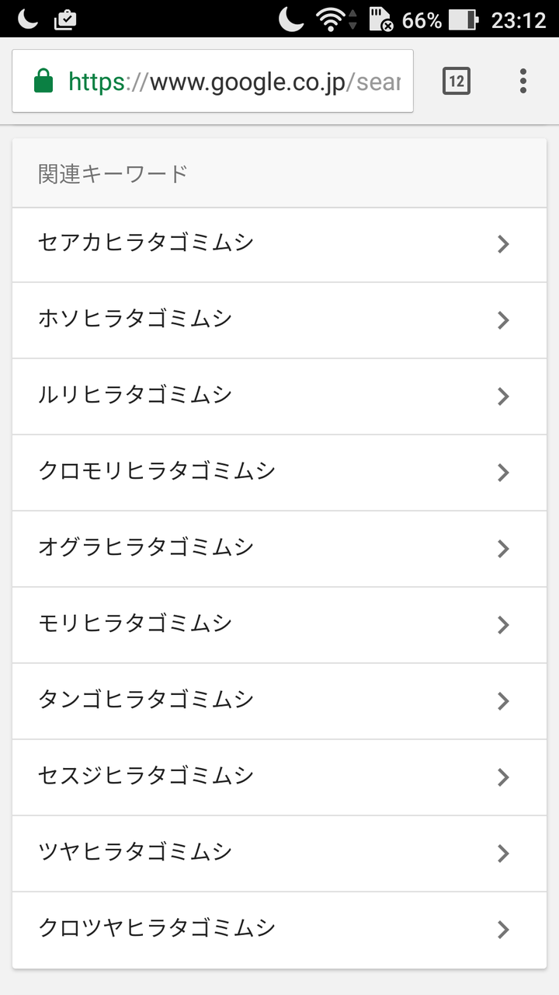
Task: Select タンゴヒラタゴミムシ search suggestion
Action: 146,700
